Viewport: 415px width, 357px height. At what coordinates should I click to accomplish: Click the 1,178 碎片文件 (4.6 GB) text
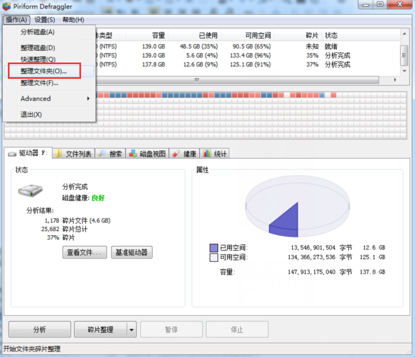pyautogui.click(x=78, y=220)
